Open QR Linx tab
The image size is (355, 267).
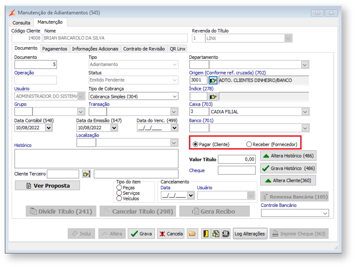coord(177,49)
